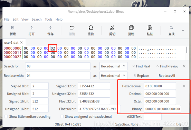The width and height of the screenshot is (191, 130).
Task: Open the Tools menu
Action: (x=48, y=19)
